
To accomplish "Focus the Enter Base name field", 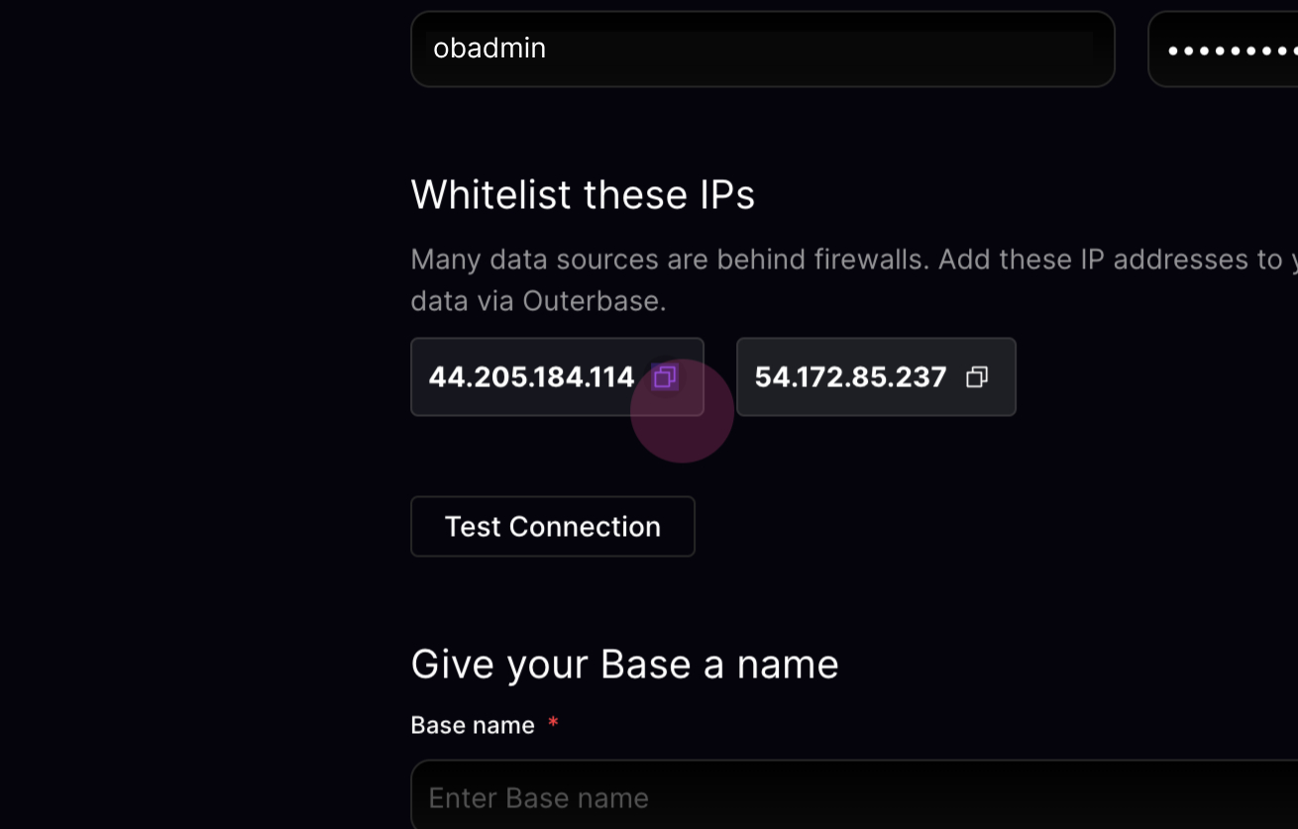I will [854, 796].
